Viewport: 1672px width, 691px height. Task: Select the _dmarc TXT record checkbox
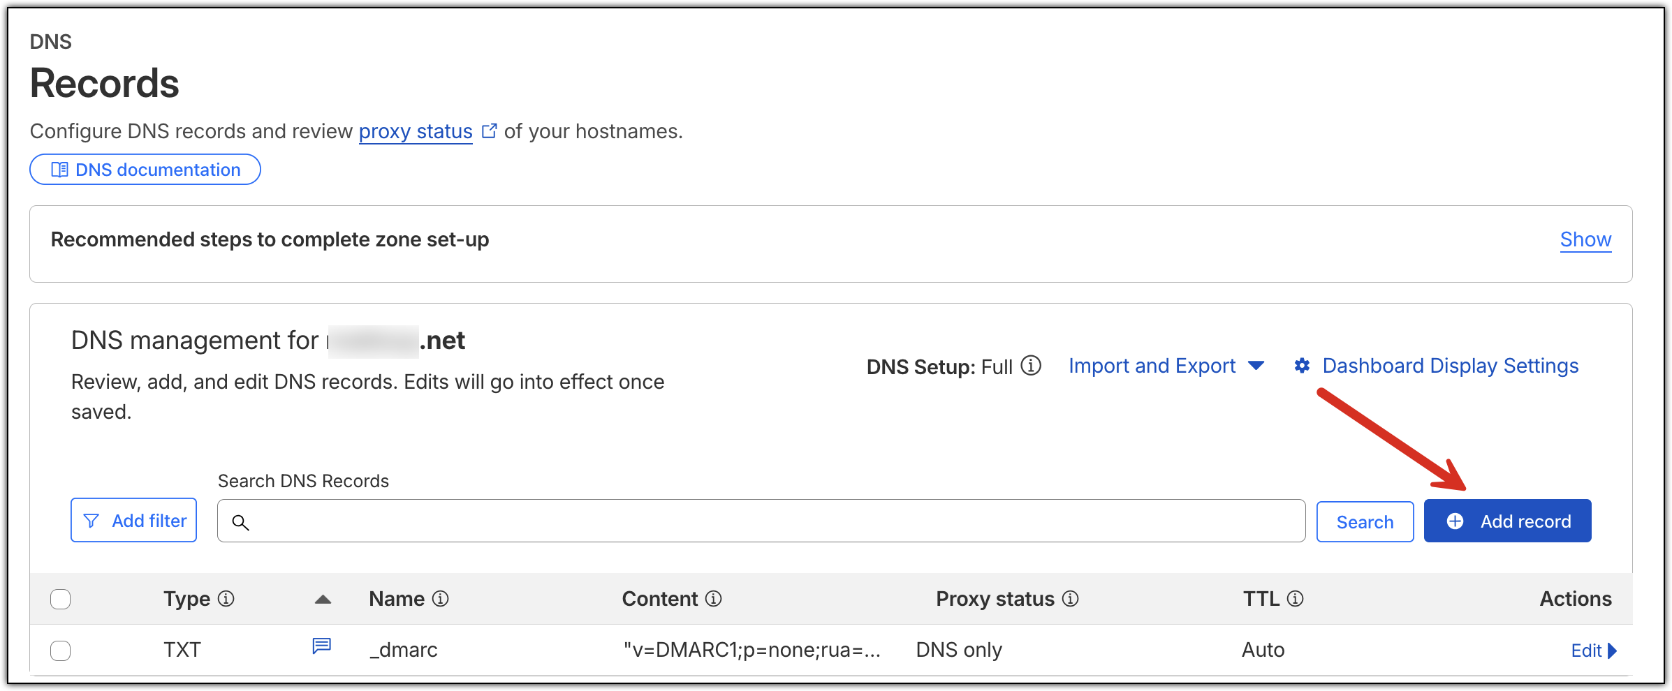(61, 651)
